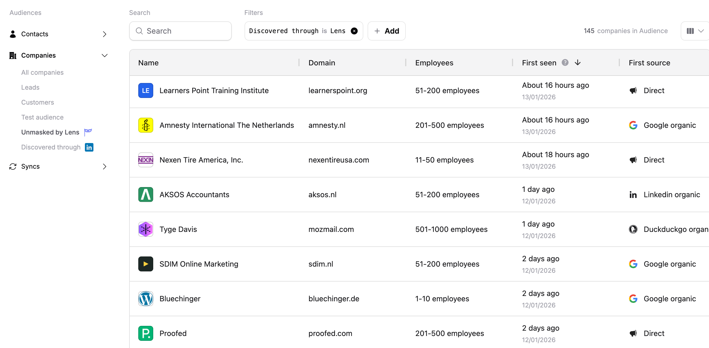Click the learnerspoint.org domain cell
Screen dimensions: 709x348
coord(338,90)
